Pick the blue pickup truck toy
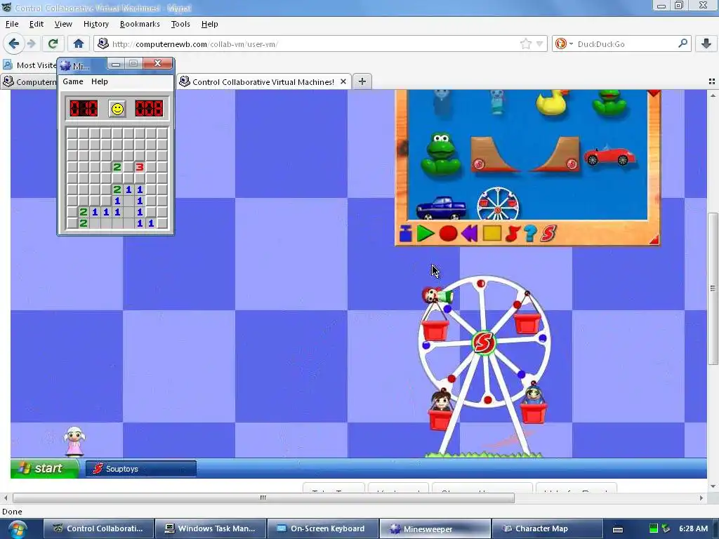Image resolution: width=719 pixels, height=539 pixels. click(x=441, y=208)
